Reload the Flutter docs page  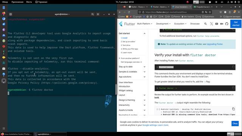(129, 12)
